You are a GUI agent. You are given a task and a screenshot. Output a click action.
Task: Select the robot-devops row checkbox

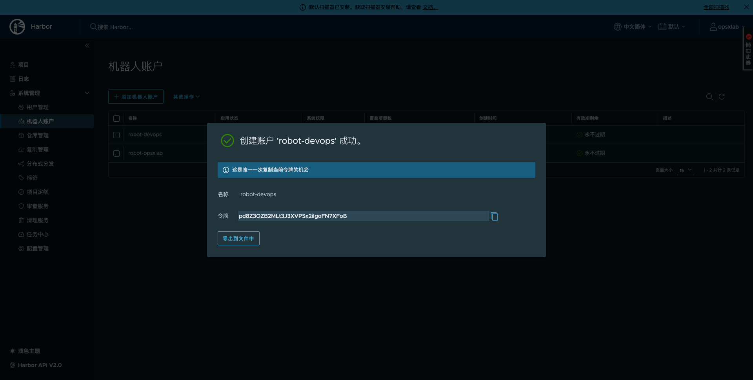116,135
